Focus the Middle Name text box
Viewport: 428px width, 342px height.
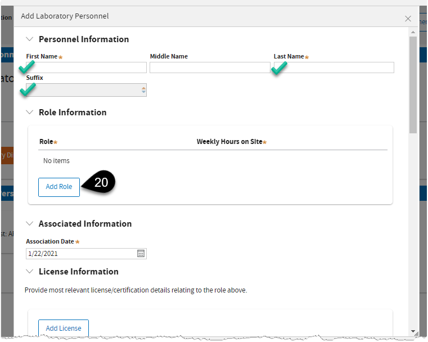(209, 67)
